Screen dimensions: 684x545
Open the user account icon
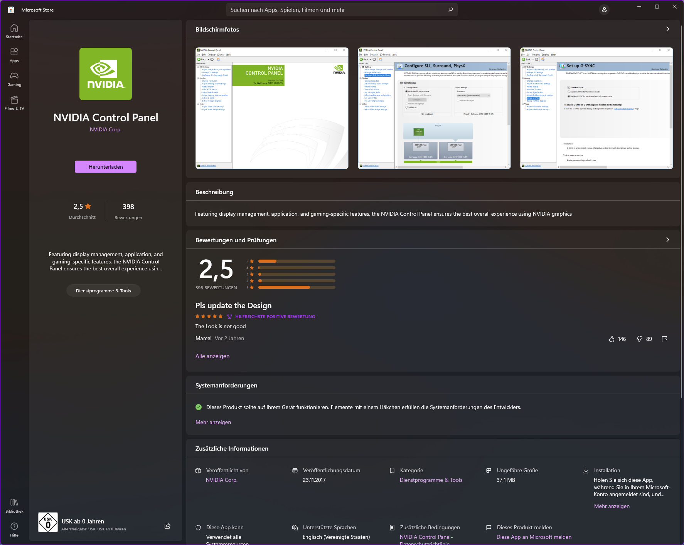coord(604,10)
